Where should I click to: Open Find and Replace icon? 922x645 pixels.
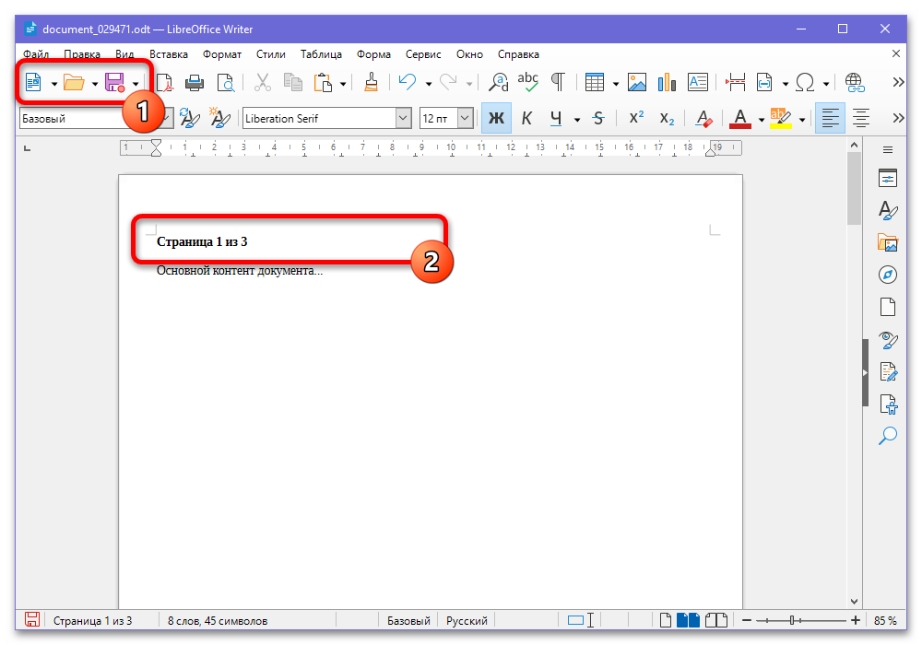[499, 83]
